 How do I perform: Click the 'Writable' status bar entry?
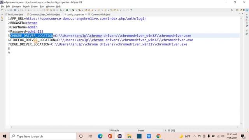(x=115, y=131)
